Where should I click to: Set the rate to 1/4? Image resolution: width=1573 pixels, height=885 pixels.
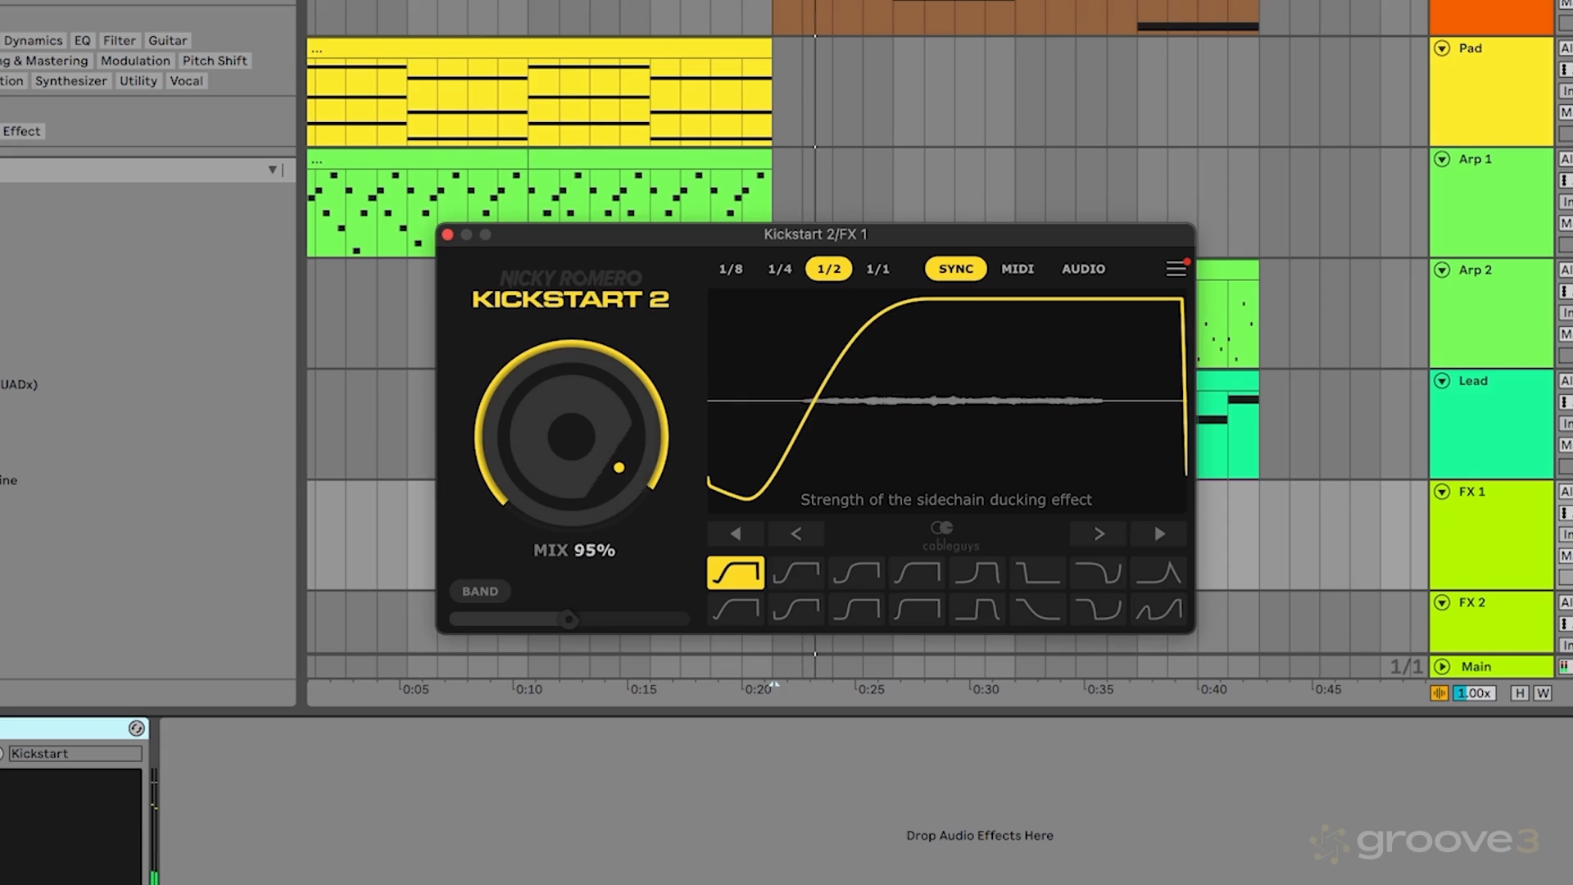pos(780,269)
